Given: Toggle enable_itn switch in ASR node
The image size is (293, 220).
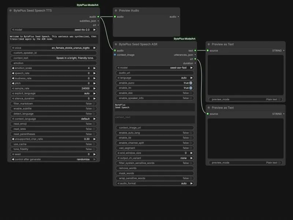Looking at the screenshot, I should 191,88.
